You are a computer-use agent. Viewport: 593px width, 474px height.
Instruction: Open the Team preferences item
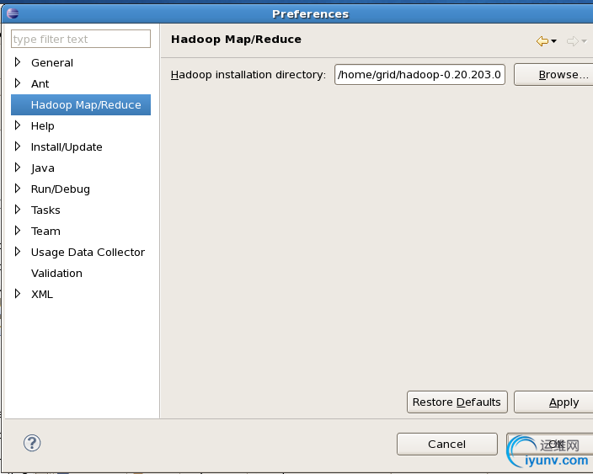(x=45, y=231)
